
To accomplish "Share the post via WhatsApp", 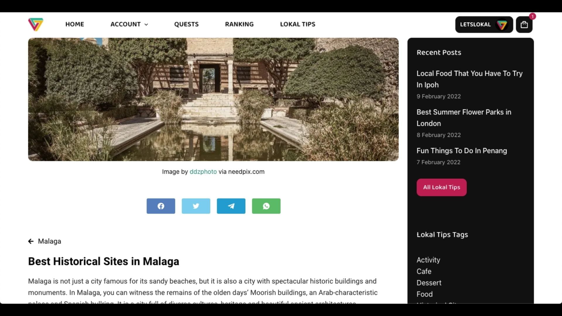I will click(x=266, y=206).
